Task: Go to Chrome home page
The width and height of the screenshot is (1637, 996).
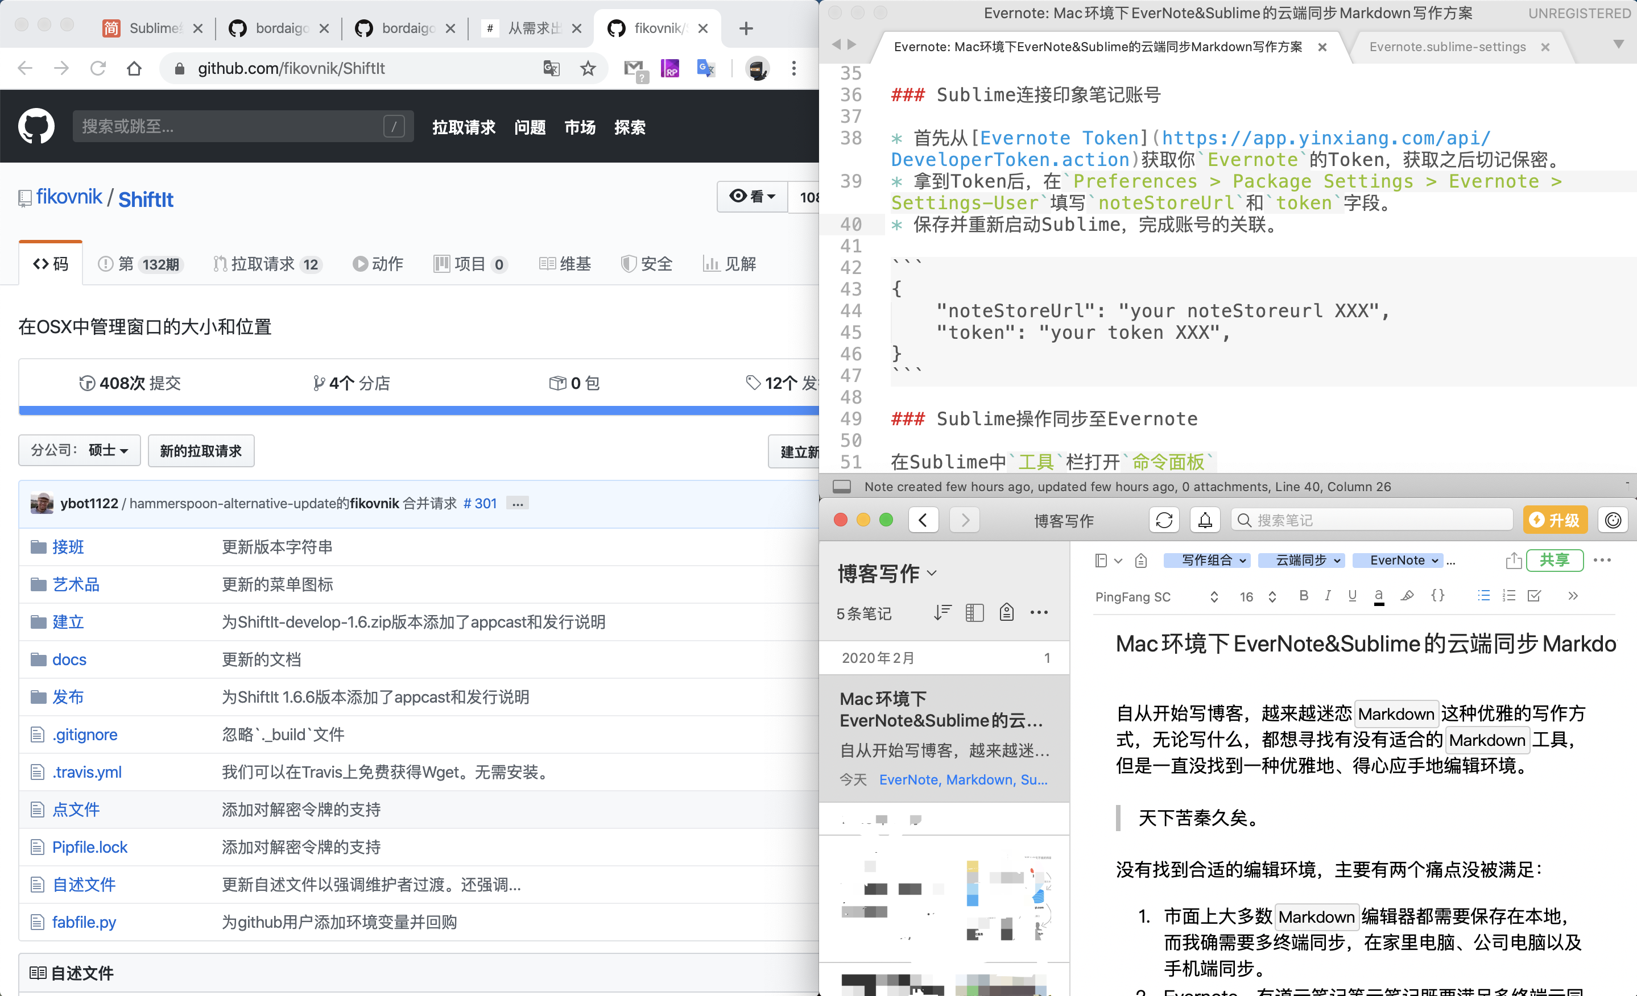Action: [x=134, y=68]
